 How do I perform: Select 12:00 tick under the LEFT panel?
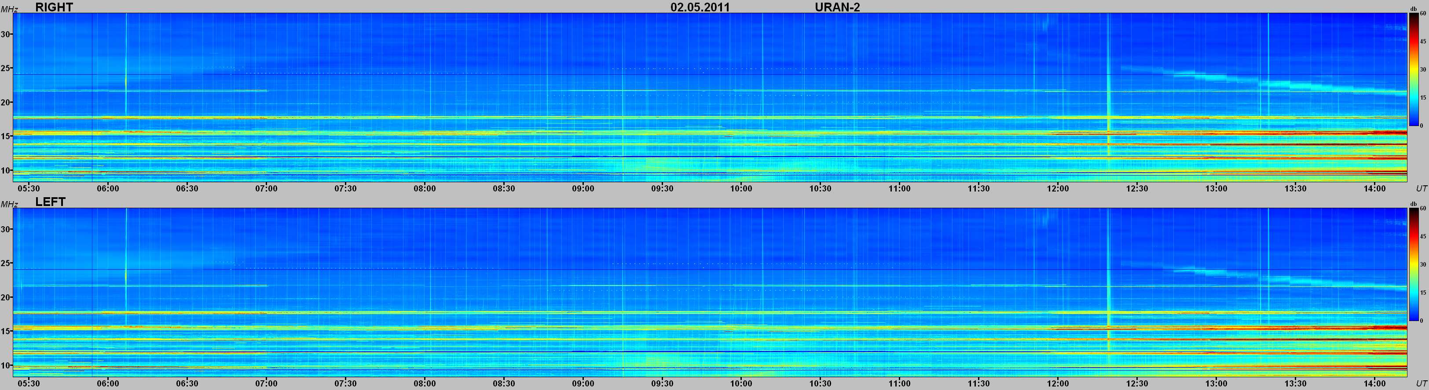[1058, 383]
